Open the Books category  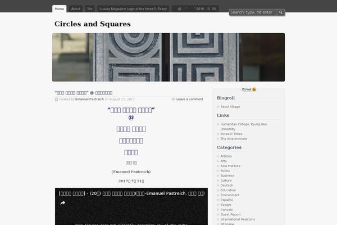(225, 171)
